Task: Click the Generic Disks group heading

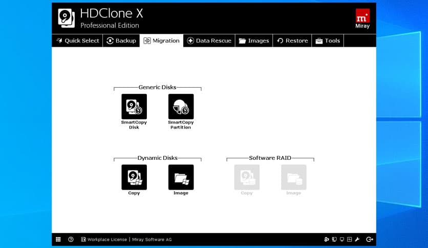Action: tap(158, 87)
